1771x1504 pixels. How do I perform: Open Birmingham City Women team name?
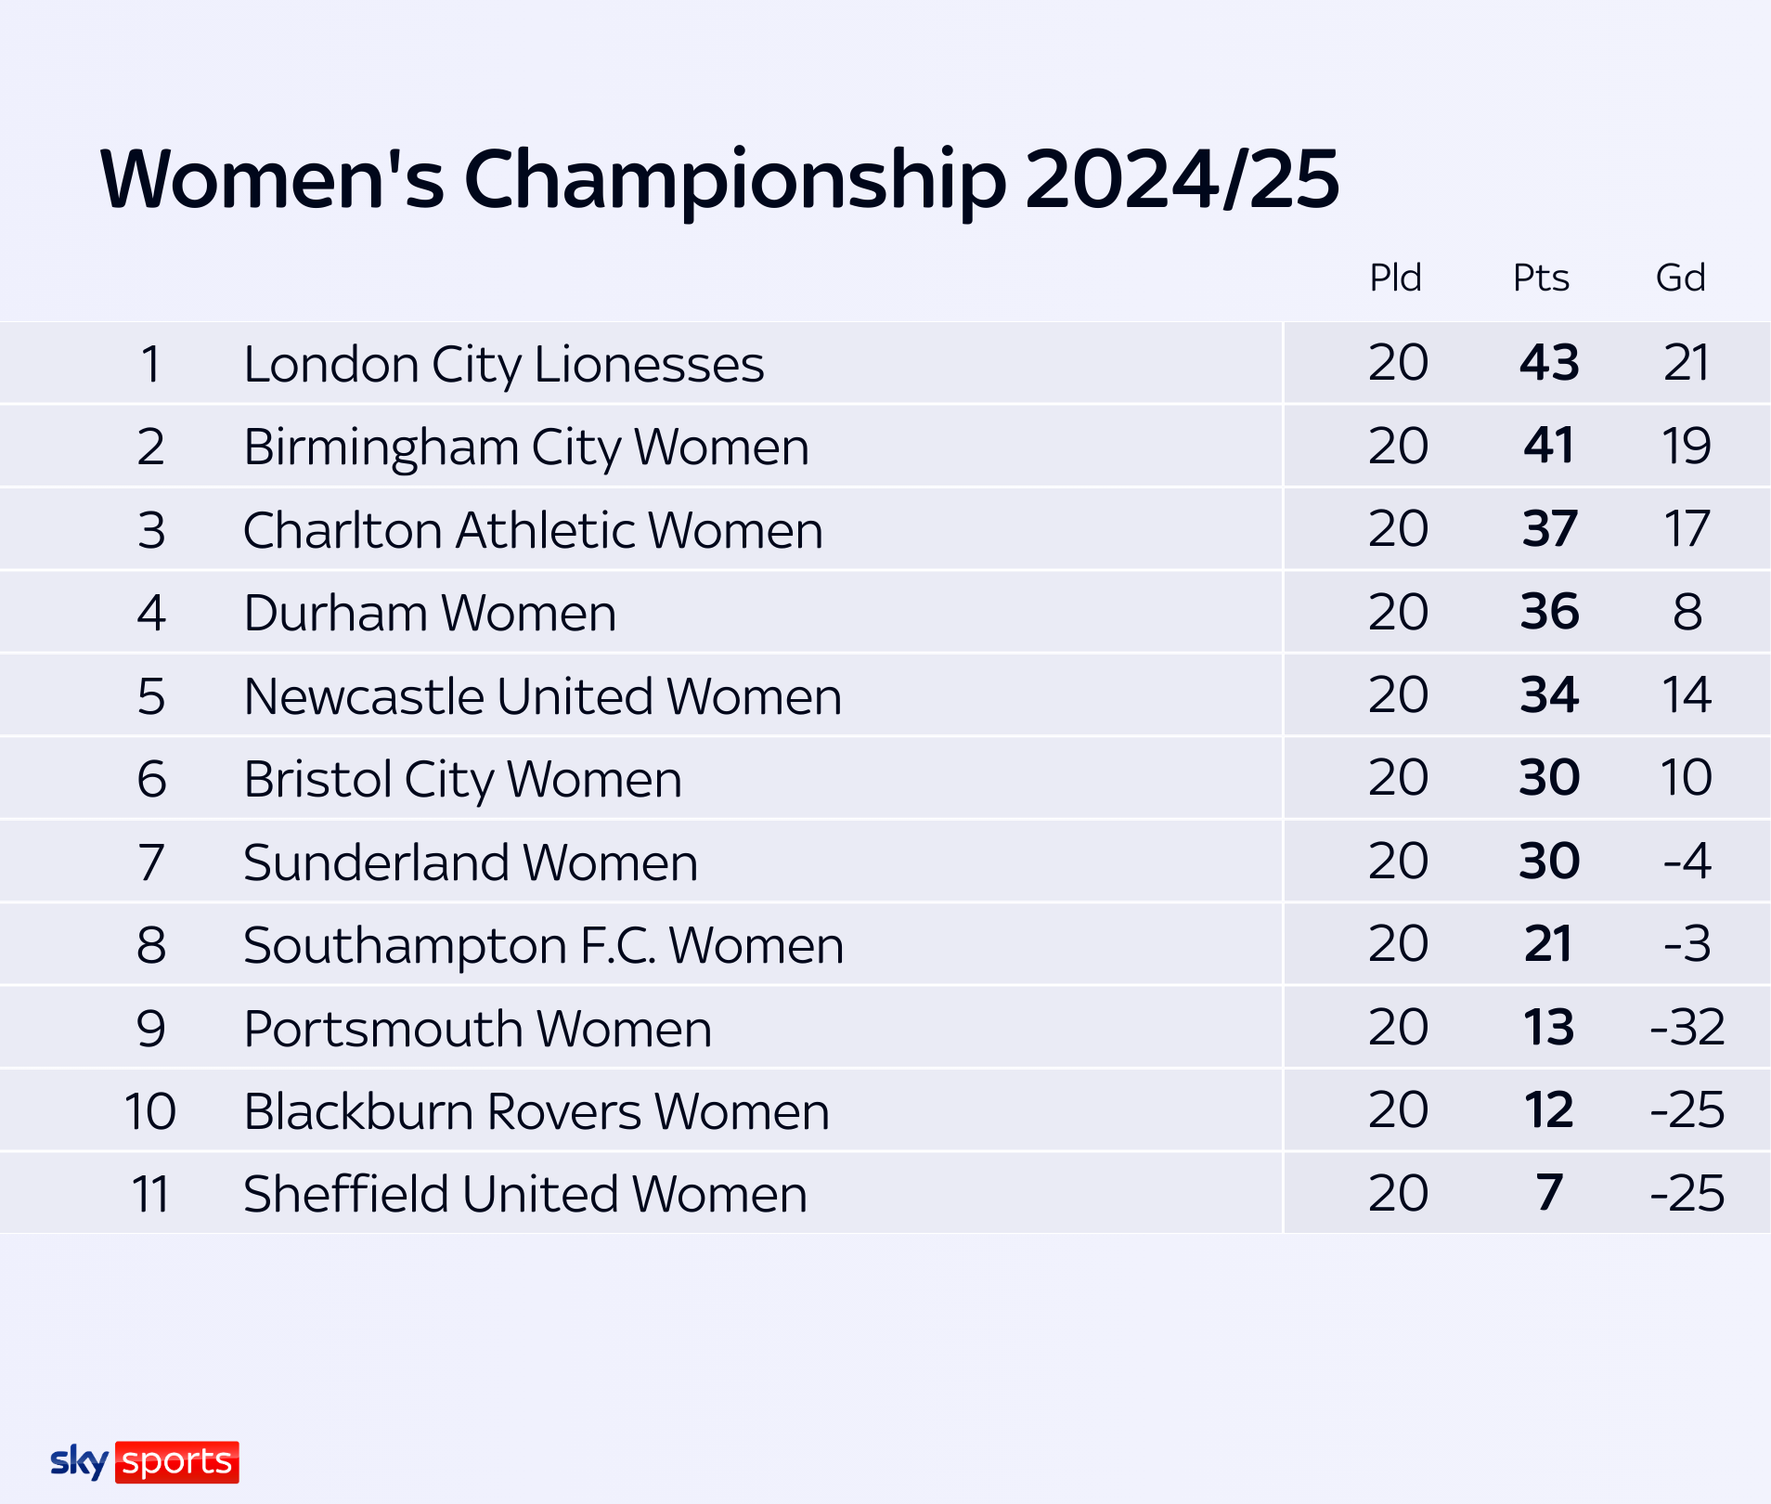click(x=526, y=447)
